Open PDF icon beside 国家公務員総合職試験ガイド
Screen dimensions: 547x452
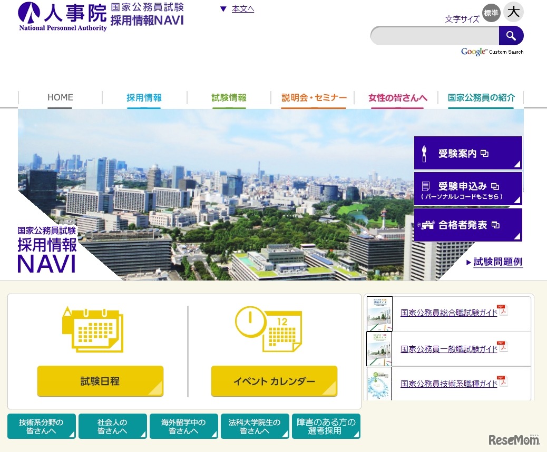(x=503, y=310)
